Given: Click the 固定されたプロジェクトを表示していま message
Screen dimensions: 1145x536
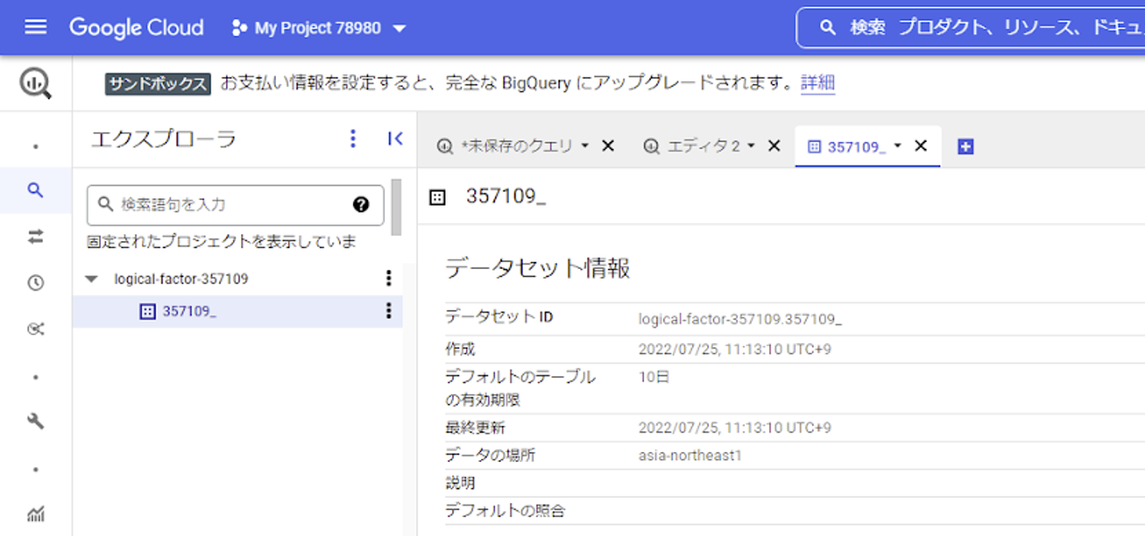Looking at the screenshot, I should 221,242.
